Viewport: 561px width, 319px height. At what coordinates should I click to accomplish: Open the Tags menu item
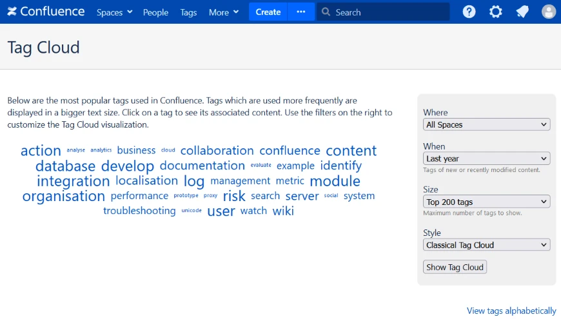(188, 12)
